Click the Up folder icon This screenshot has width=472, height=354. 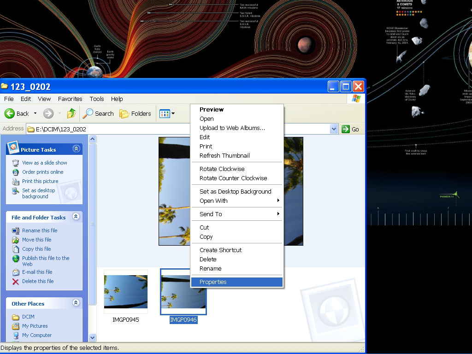(71, 113)
